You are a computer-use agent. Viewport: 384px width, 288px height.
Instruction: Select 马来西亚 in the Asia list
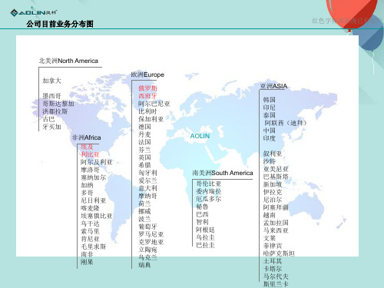[276, 230]
